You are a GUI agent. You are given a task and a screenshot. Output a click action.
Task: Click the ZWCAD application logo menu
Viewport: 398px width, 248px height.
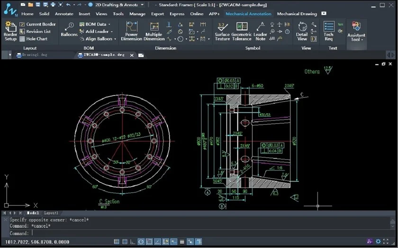(10, 10)
